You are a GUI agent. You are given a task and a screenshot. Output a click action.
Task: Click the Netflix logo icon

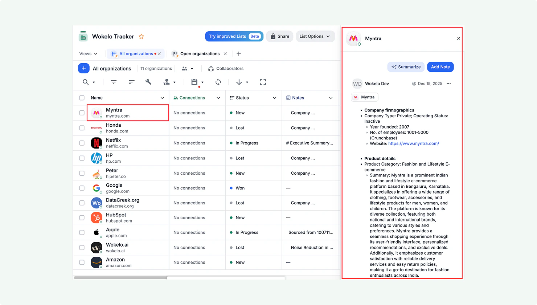tap(97, 143)
